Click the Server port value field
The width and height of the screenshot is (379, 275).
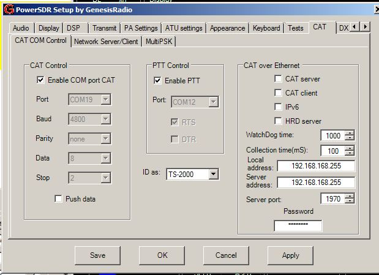click(x=333, y=198)
